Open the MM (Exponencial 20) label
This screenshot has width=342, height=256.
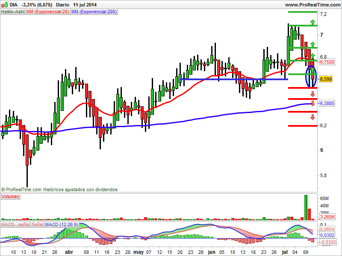point(48,12)
